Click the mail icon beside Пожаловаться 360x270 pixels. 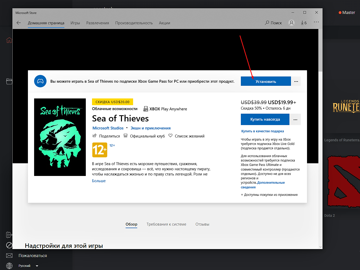point(9,256)
